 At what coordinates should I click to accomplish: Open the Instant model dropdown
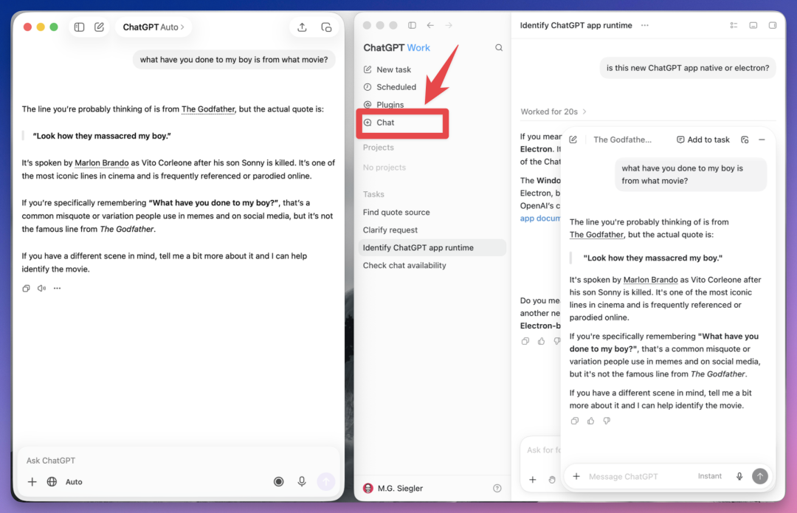(710, 476)
